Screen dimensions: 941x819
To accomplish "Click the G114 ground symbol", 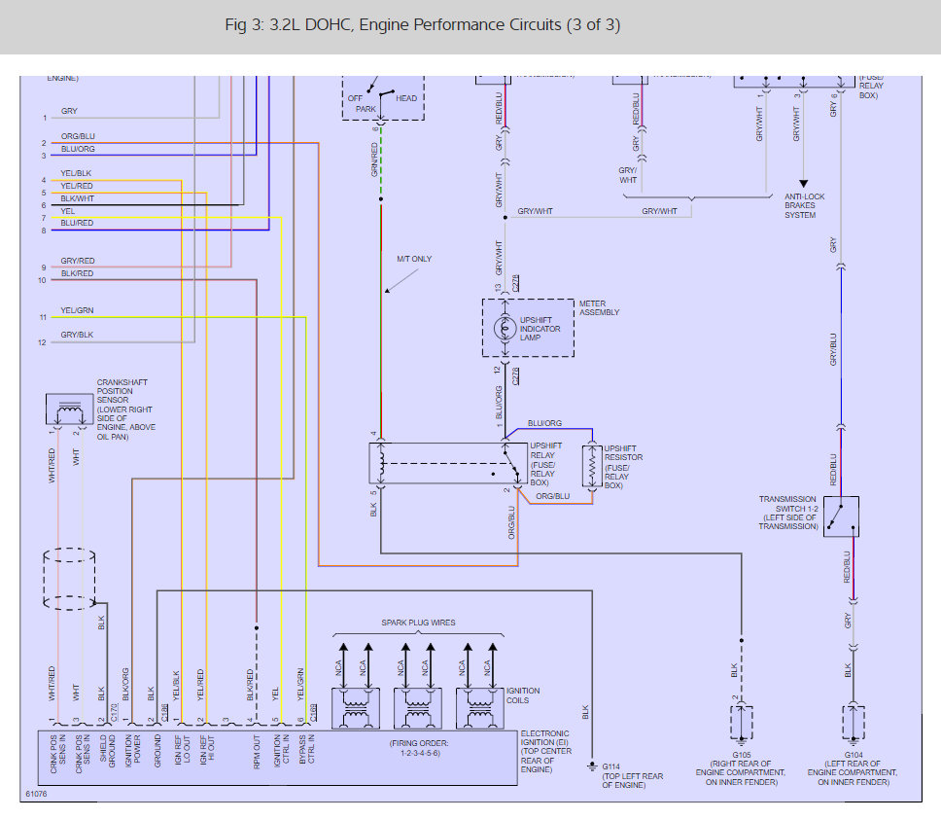I will 592,766.
